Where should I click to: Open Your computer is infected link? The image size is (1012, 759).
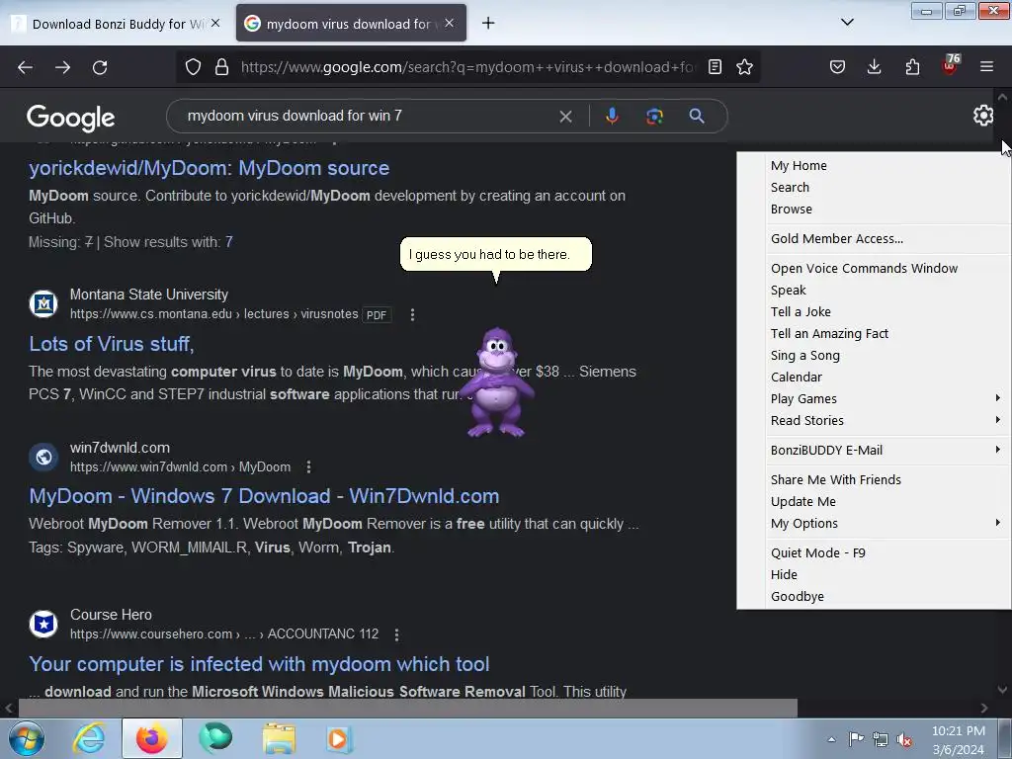click(x=259, y=664)
